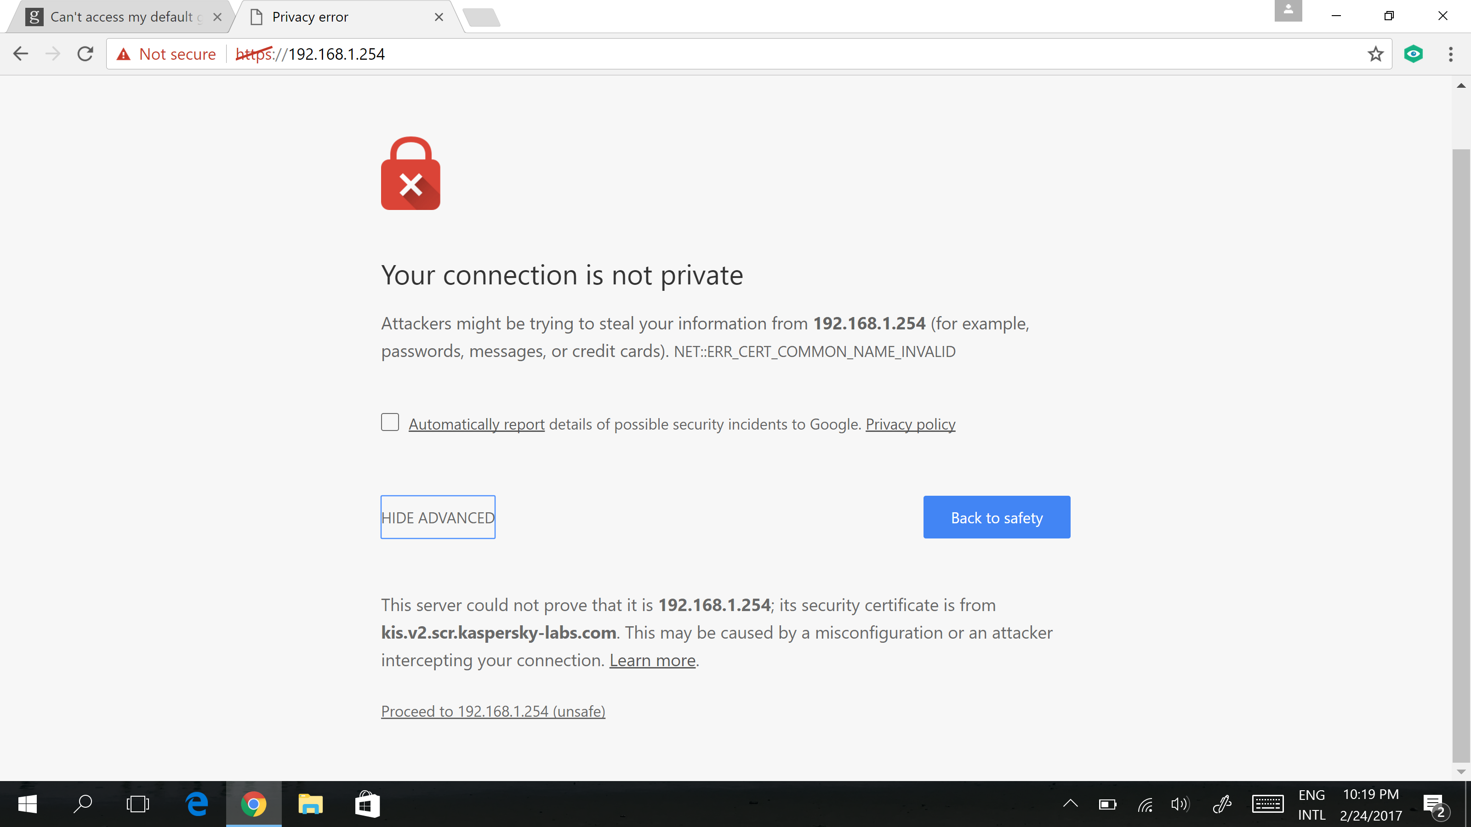
Task: Launch Microsoft Edge from the taskbar
Action: (197, 804)
